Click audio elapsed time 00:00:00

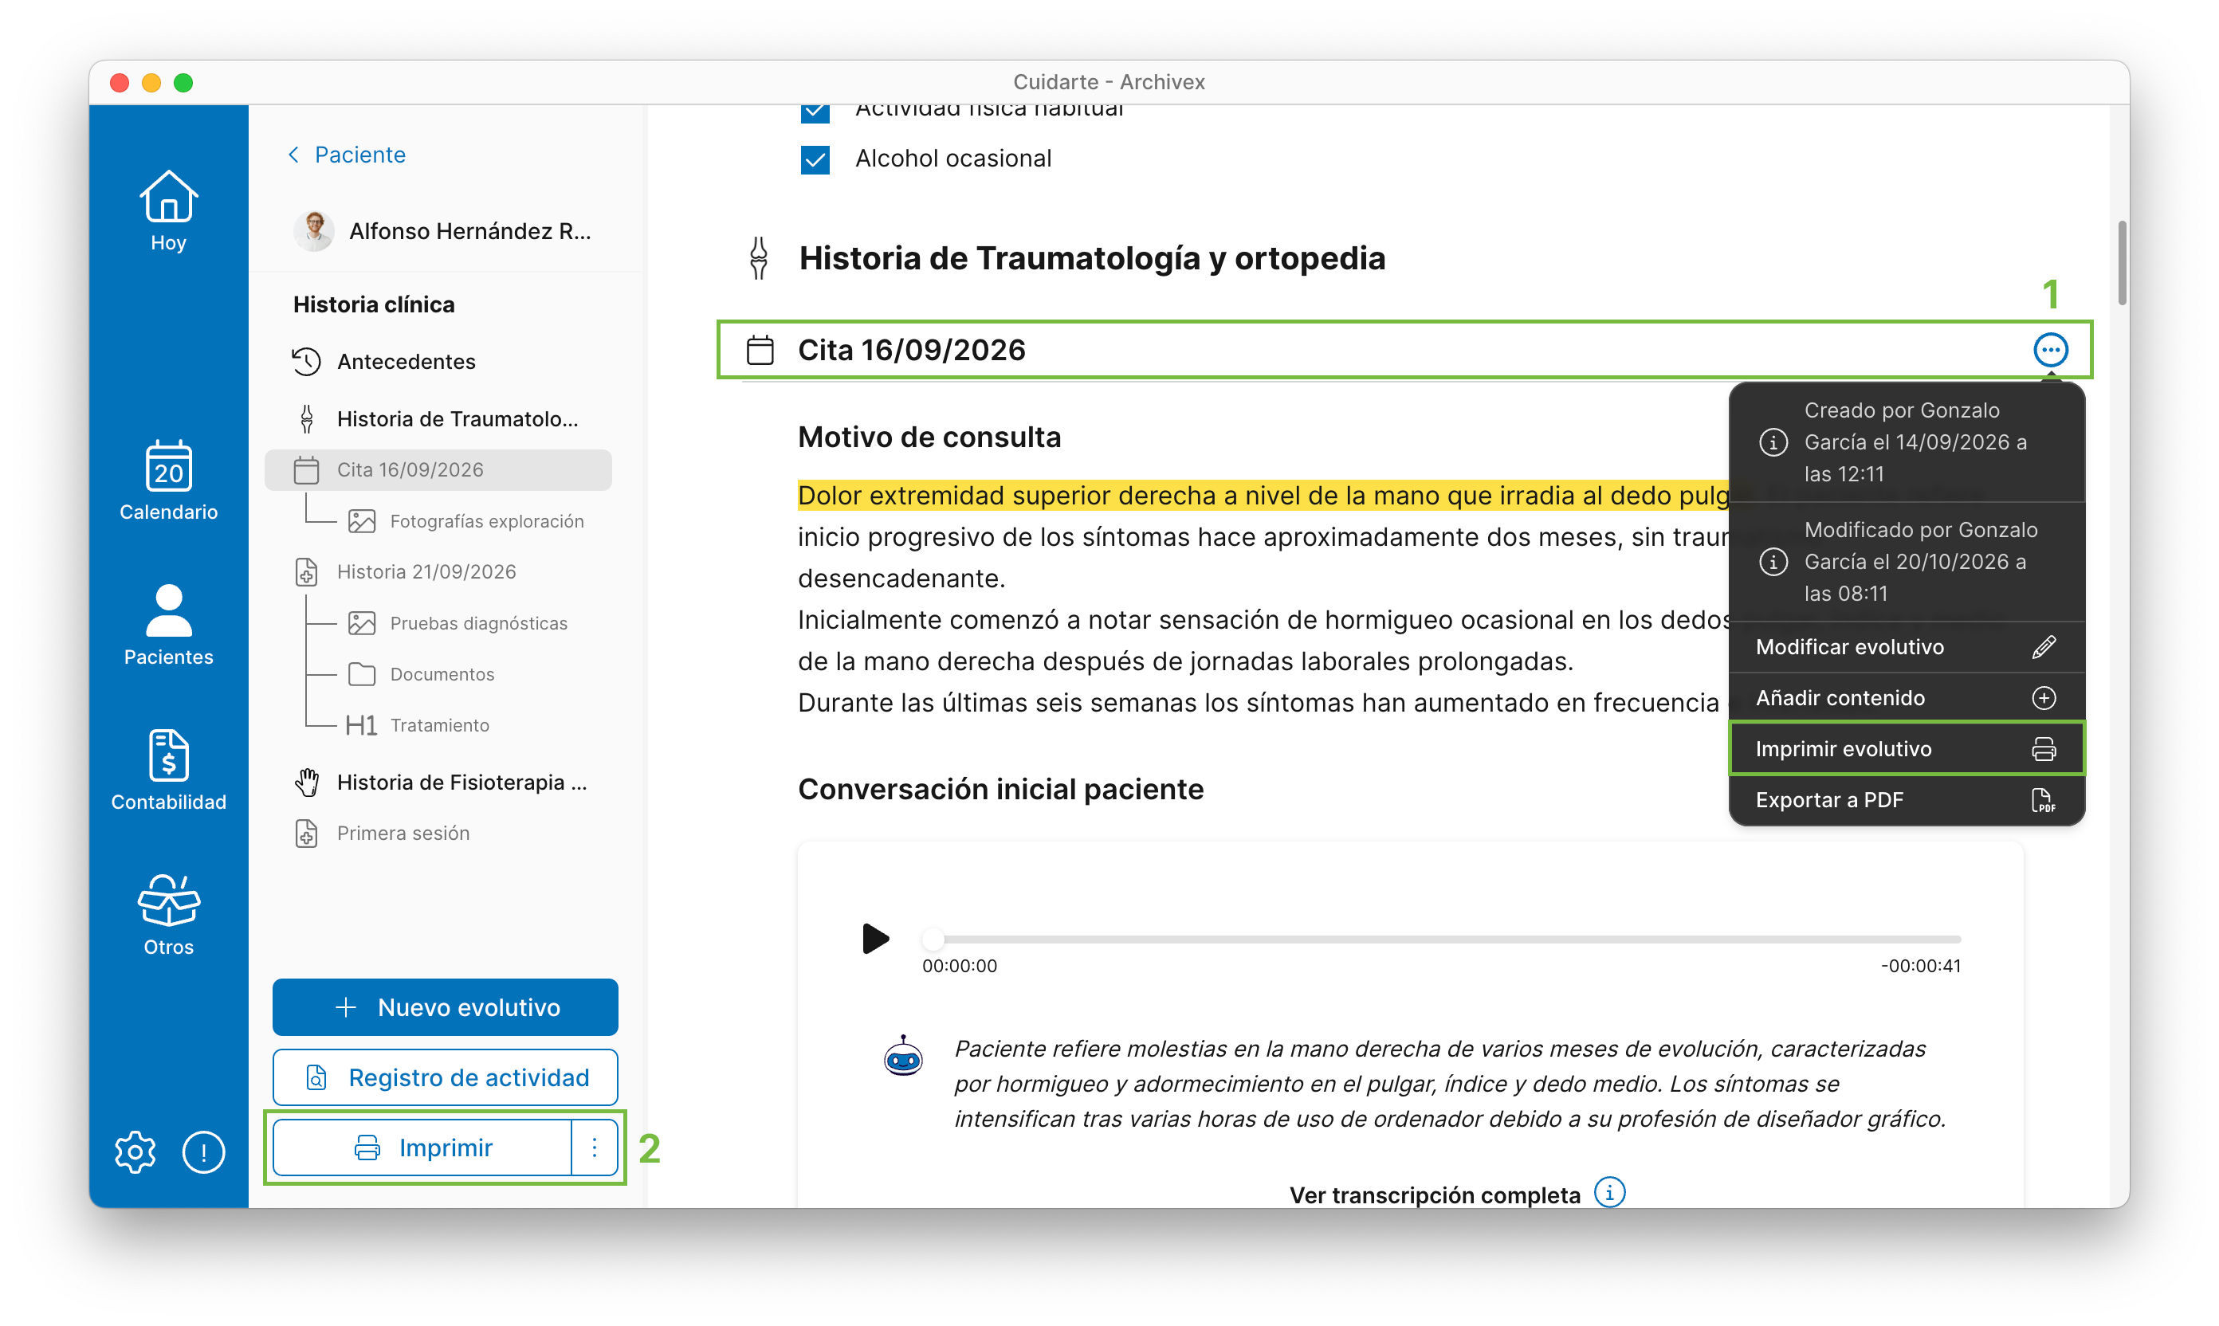[959, 966]
